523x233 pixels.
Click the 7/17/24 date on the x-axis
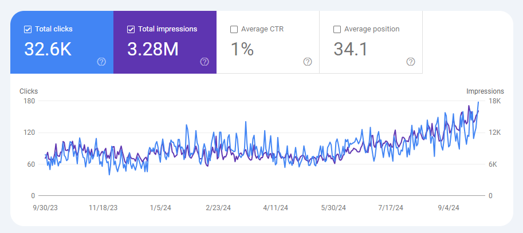[x=390, y=208]
